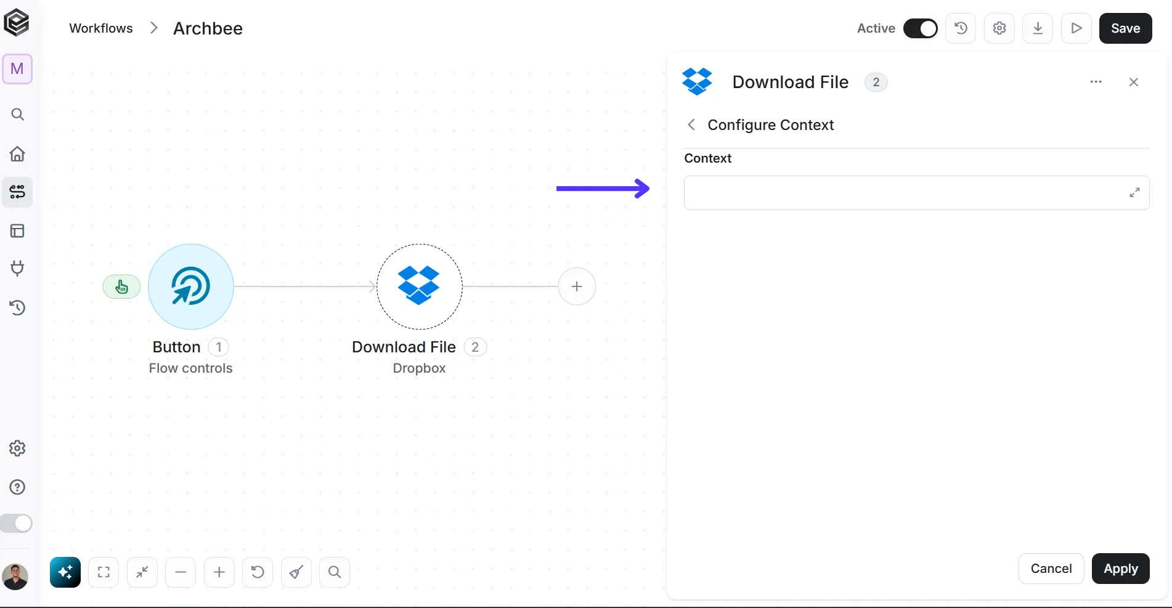Image resolution: width=1172 pixels, height=608 pixels.
Task: Click the workspace M avatar
Action: [x=17, y=69]
